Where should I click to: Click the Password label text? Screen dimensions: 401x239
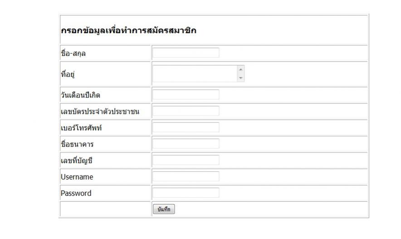point(76,193)
